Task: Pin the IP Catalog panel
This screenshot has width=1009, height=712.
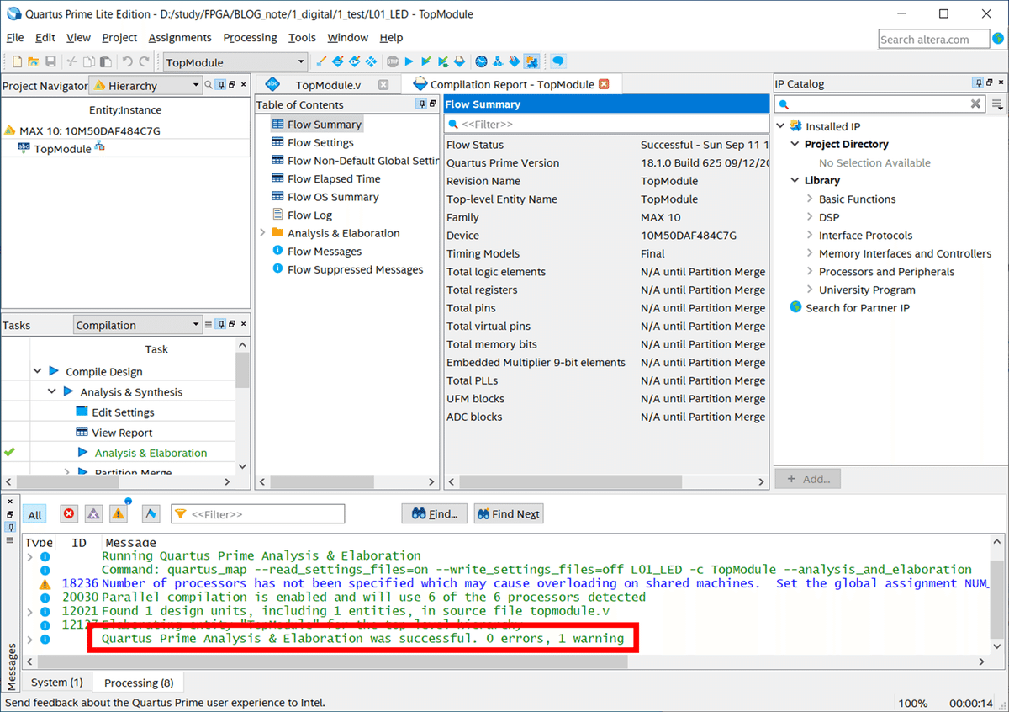Action: click(978, 83)
